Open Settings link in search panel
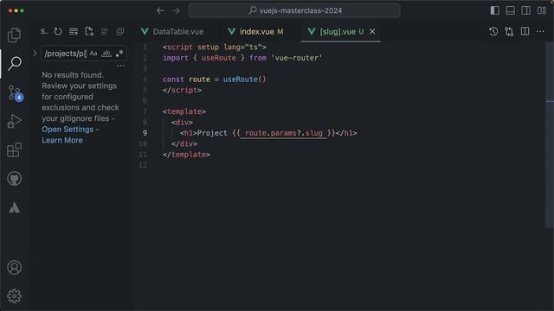Screen dimensions: 554x311 point(68,130)
